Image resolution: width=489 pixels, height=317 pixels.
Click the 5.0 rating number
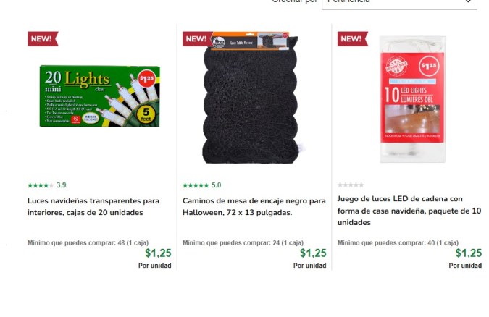(216, 185)
